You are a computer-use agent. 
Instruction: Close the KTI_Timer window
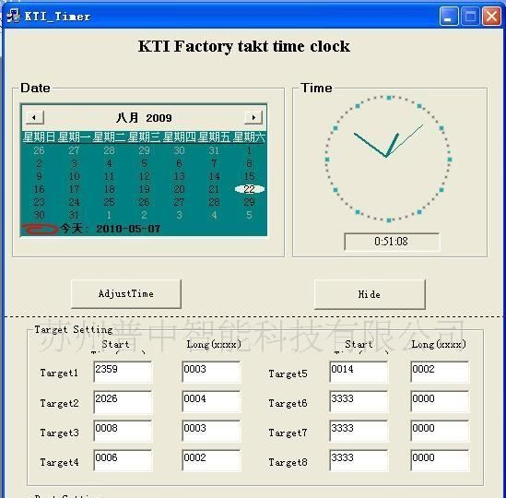(x=491, y=16)
